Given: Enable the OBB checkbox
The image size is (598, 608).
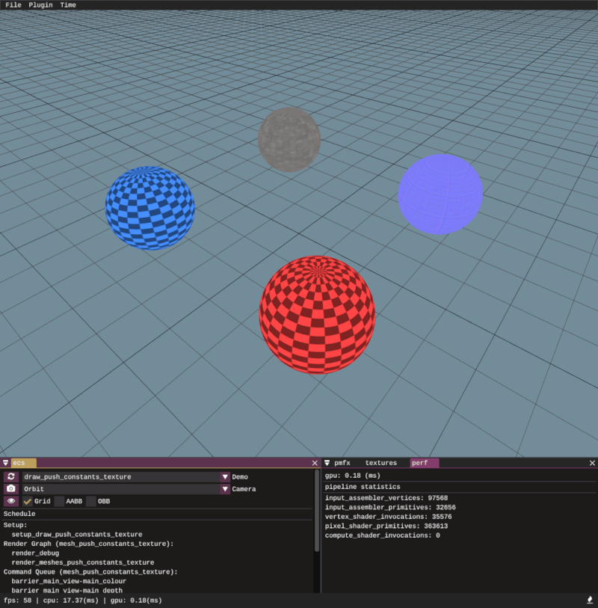Looking at the screenshot, I should pyautogui.click(x=91, y=501).
